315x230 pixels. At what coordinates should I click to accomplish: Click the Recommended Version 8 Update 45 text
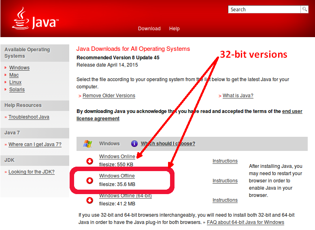(118, 58)
